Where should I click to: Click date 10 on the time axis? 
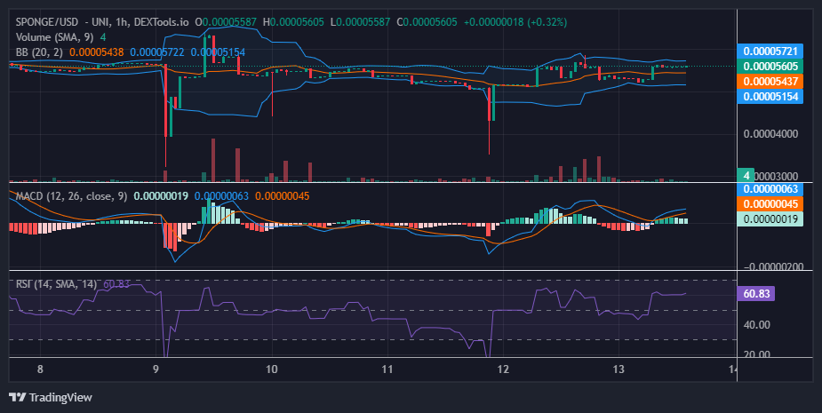click(272, 369)
